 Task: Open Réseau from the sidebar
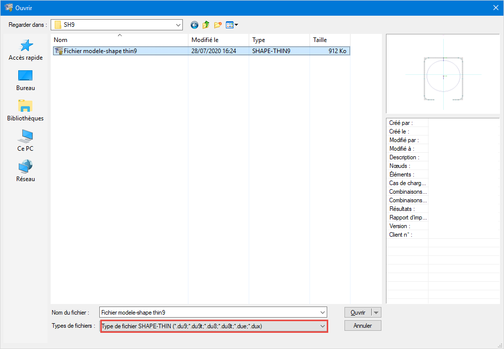click(x=25, y=170)
